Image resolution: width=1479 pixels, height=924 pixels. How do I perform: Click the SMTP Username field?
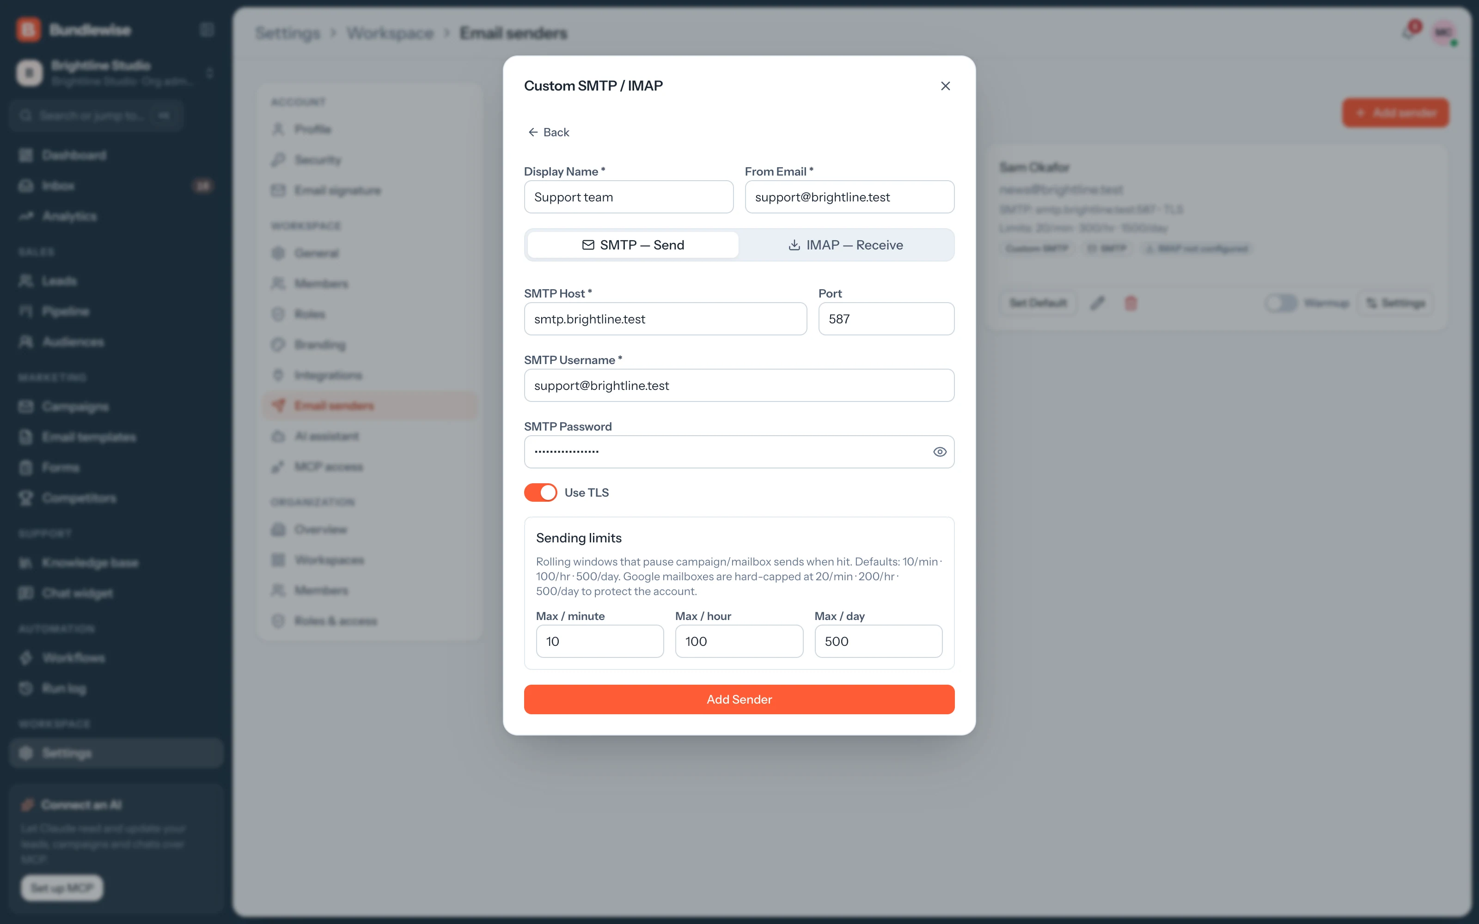(739, 386)
